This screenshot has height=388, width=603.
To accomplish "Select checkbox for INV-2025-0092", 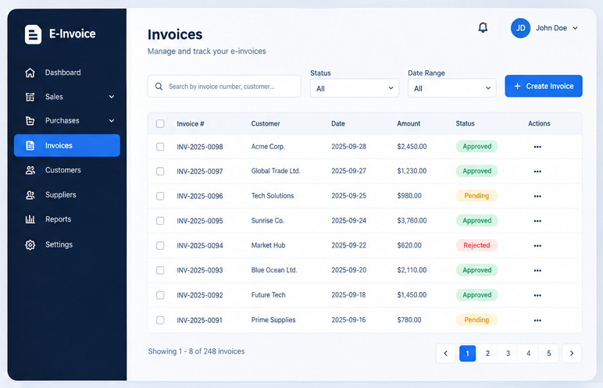I will (x=160, y=295).
